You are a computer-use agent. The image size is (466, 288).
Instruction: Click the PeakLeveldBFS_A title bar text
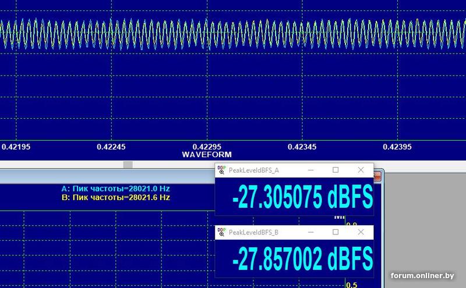[x=254, y=170]
